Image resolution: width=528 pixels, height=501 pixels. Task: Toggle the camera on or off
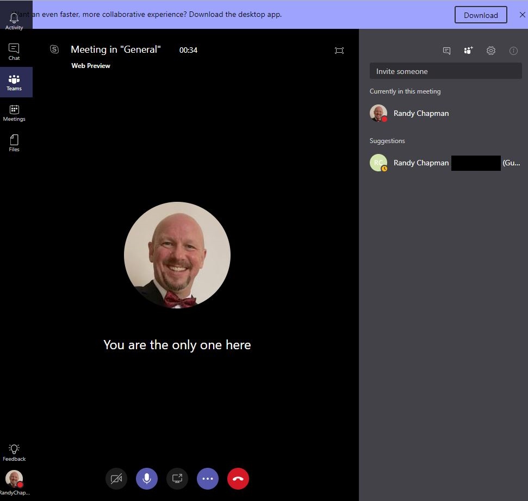pos(116,479)
